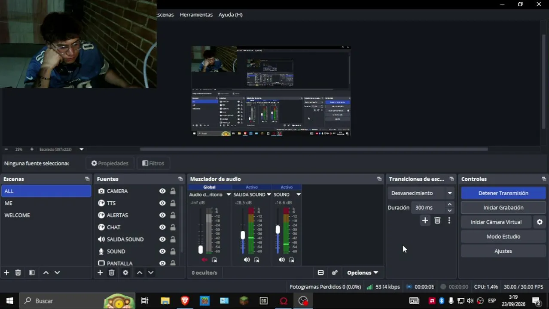The image size is (549, 309).
Task: Select the ME scene
Action: (46, 203)
